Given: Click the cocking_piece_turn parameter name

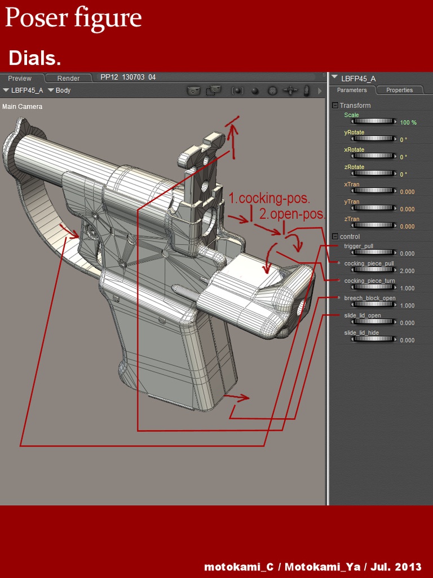Looking at the screenshot, I should [370, 281].
